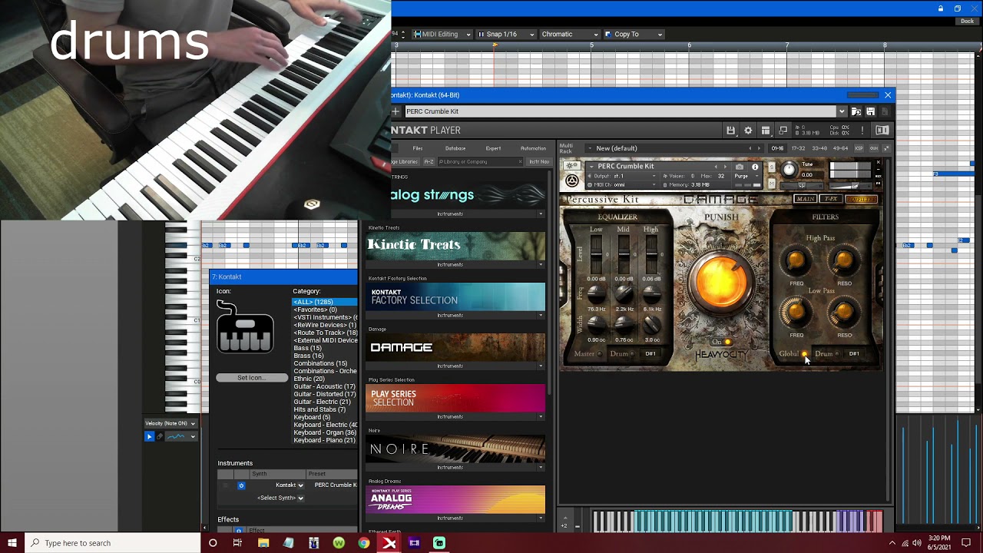
Task: Open the Chrome taskbar icon
Action: 363,543
